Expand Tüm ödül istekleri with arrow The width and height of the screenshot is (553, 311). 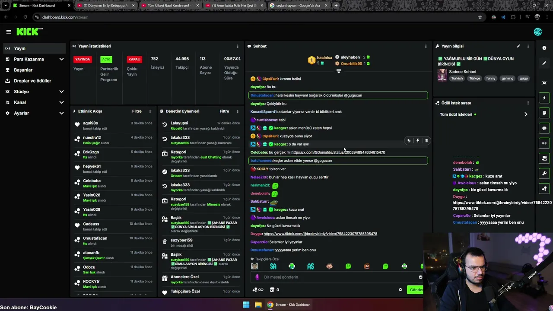tap(526, 114)
